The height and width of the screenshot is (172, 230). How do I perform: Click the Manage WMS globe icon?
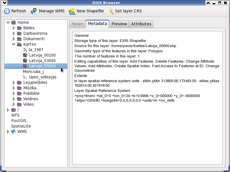[34, 11]
